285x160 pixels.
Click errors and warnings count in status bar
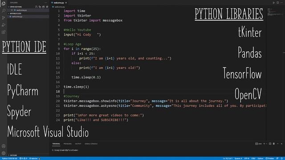click(x=23, y=158)
